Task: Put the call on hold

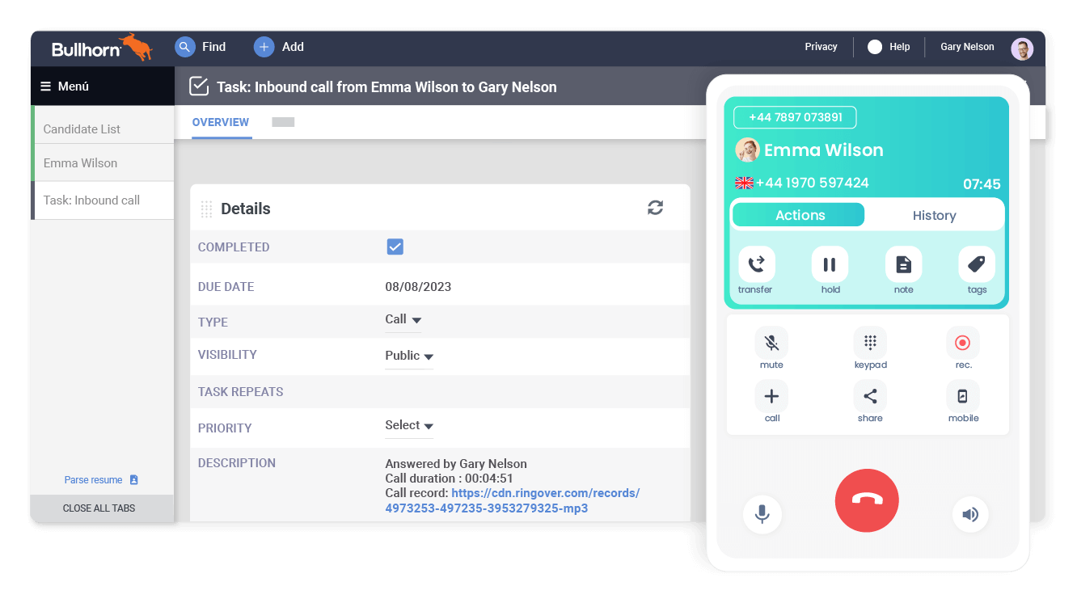Action: tap(830, 264)
